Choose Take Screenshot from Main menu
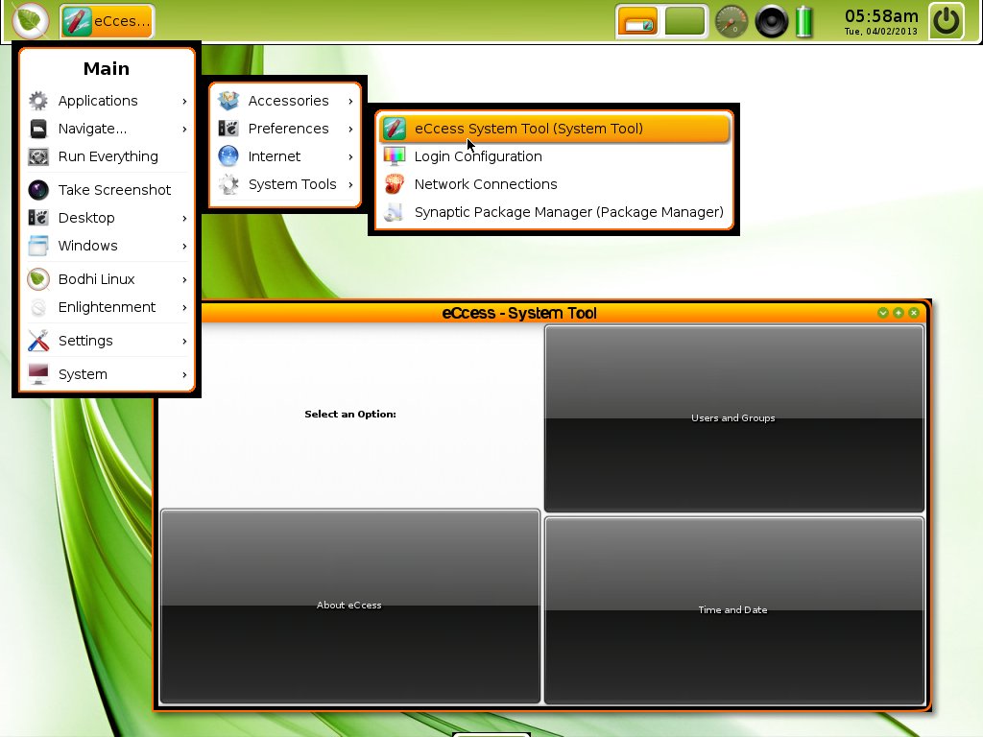Viewport: 983px width, 737px height. point(107,190)
